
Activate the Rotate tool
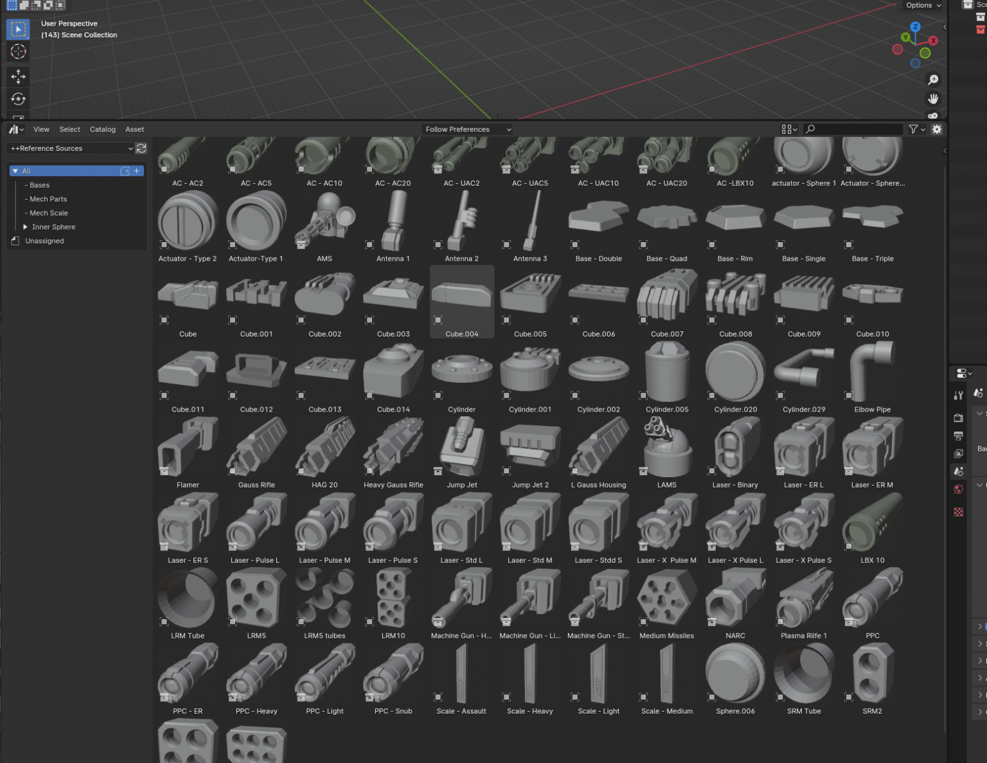pyautogui.click(x=18, y=99)
